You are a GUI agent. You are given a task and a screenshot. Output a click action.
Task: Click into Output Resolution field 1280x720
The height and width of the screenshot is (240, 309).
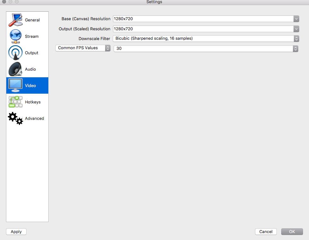(203, 29)
